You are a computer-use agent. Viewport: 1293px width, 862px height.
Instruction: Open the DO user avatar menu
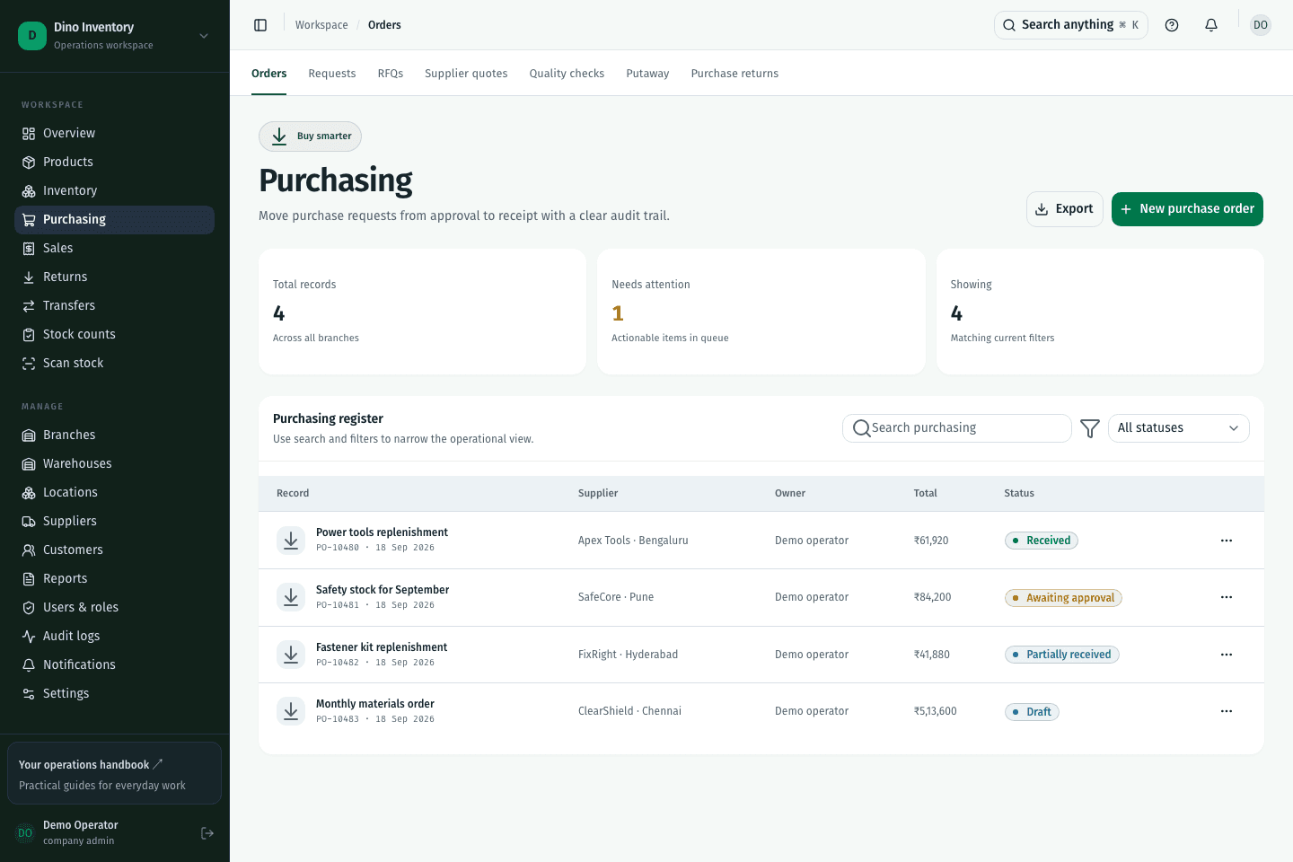(x=1261, y=25)
